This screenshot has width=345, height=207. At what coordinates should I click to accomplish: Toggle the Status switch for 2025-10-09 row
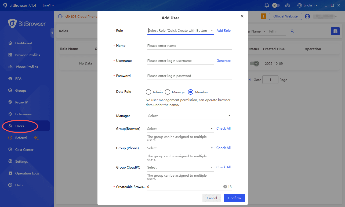(255, 63)
